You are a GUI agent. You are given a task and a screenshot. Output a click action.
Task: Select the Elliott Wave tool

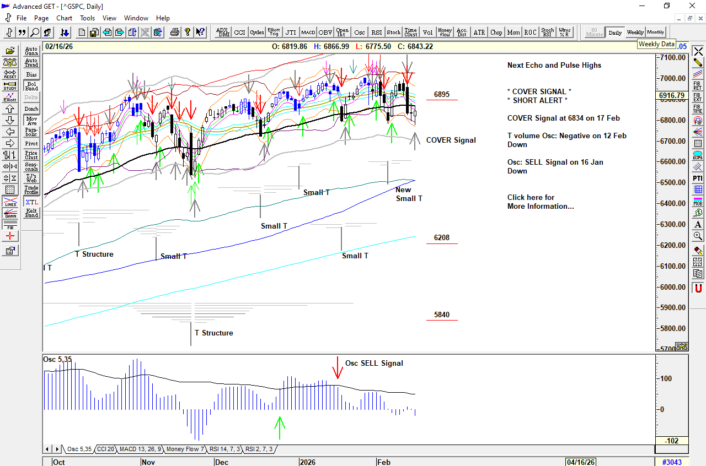click(x=10, y=97)
